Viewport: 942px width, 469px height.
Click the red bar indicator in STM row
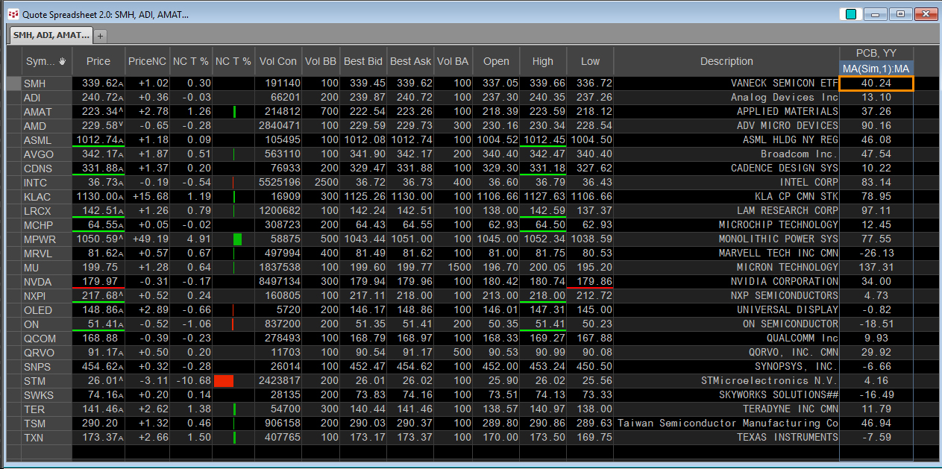(x=224, y=381)
